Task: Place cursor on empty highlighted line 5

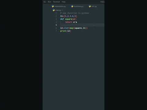Action: coord(82,25)
